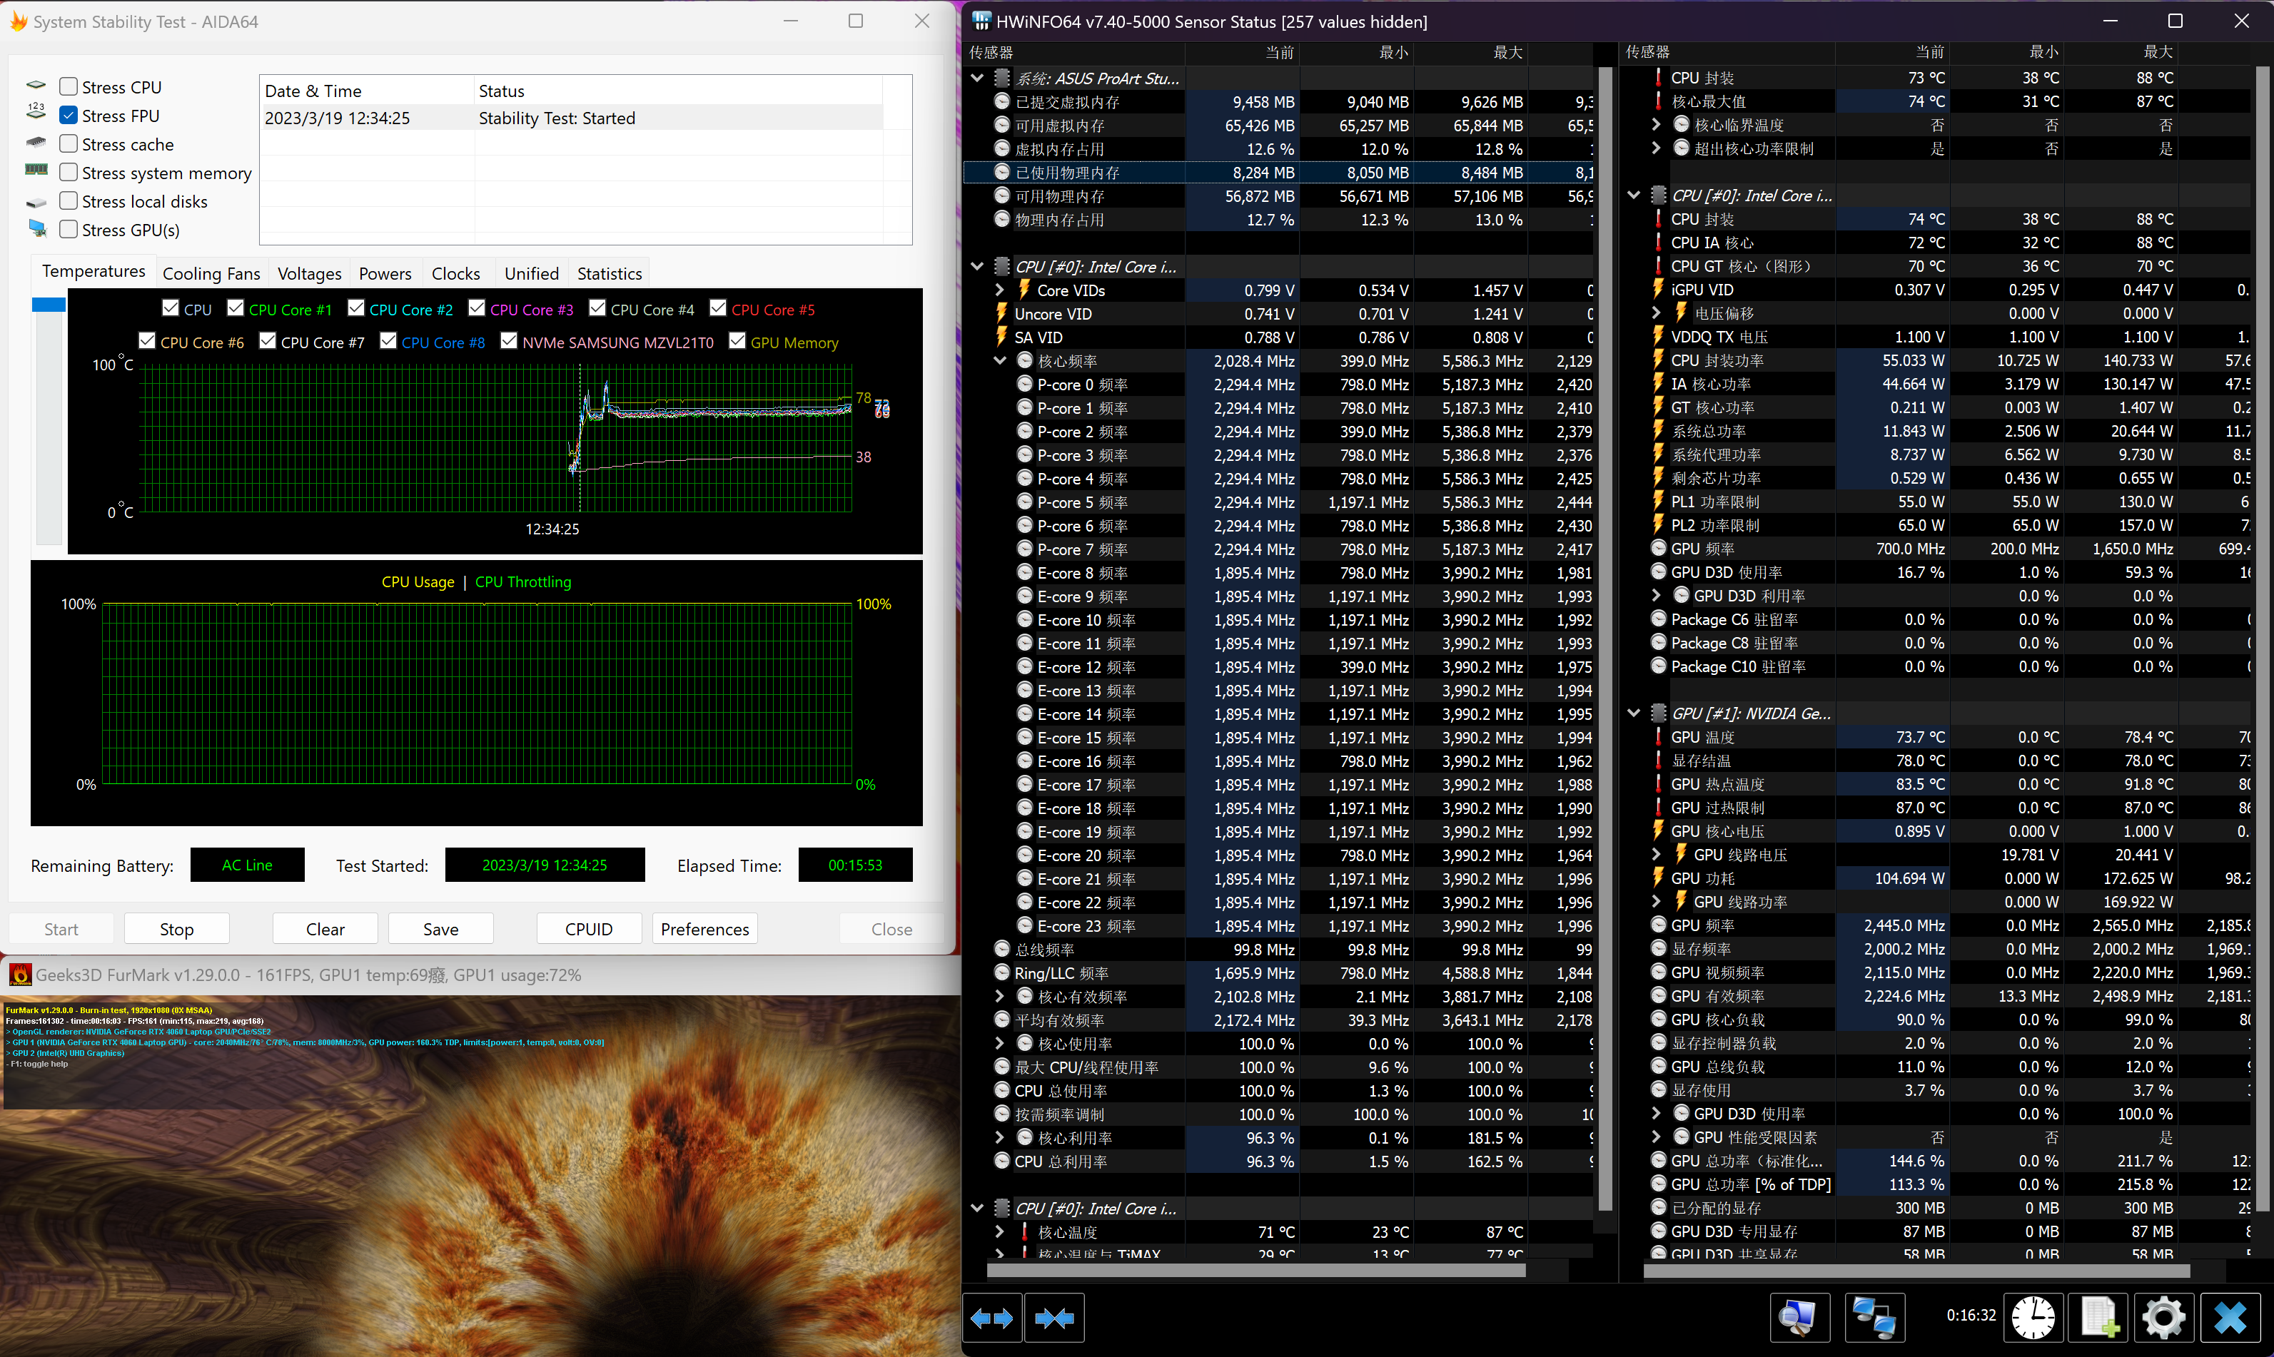Image resolution: width=2274 pixels, height=1357 pixels.
Task: Open remote network monitoring icon
Action: tap(1874, 1318)
